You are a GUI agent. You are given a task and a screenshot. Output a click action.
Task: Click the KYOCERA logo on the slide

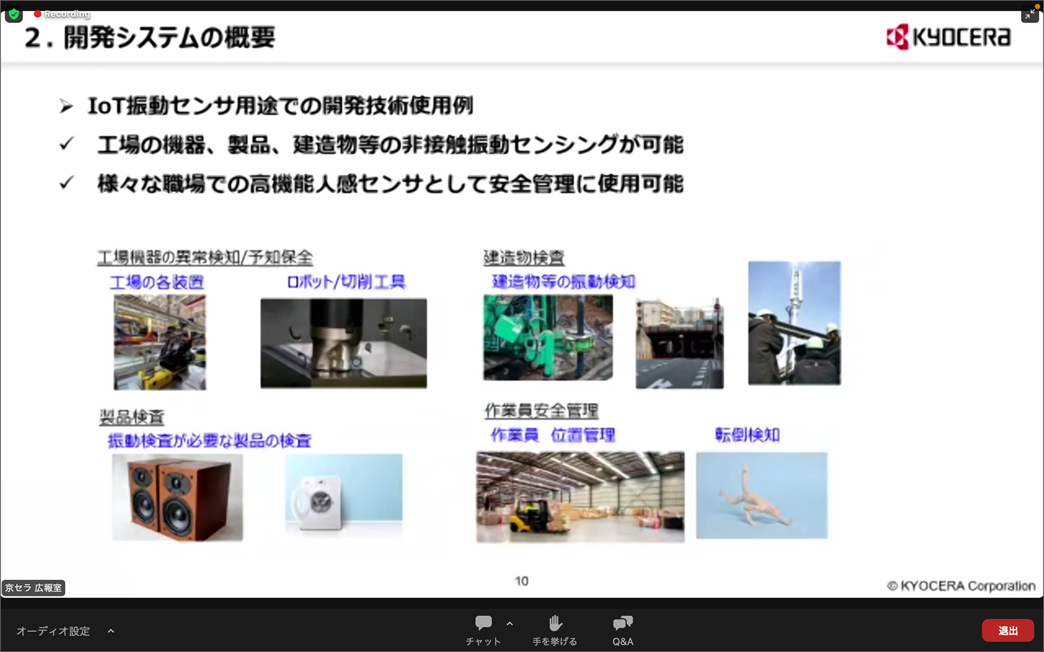pos(947,37)
